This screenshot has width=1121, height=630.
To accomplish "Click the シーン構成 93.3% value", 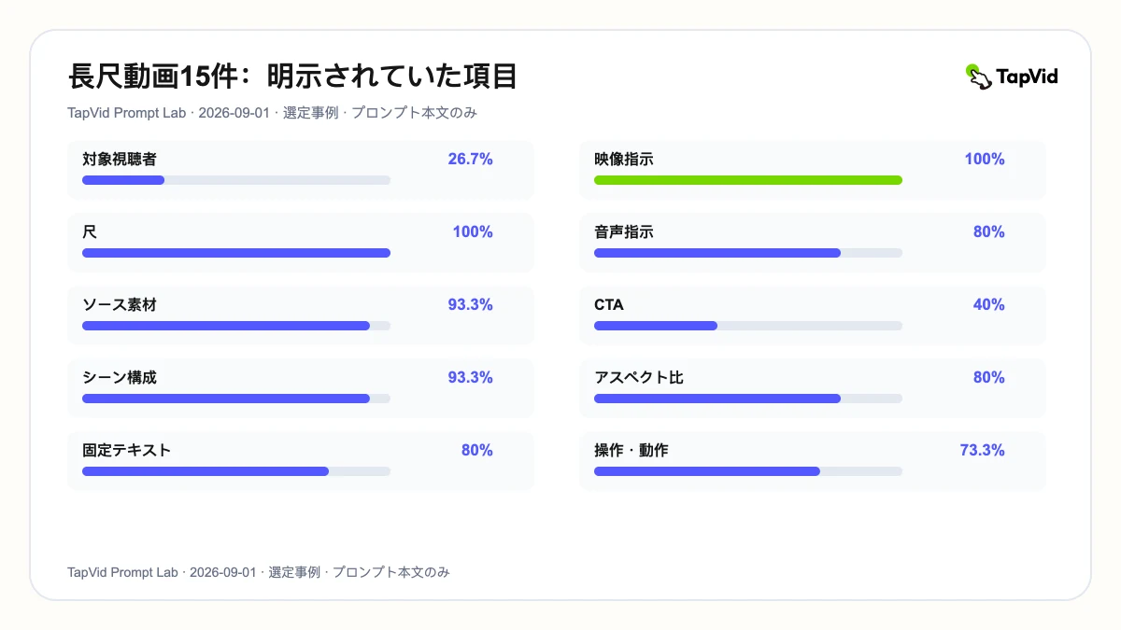I will (x=470, y=378).
